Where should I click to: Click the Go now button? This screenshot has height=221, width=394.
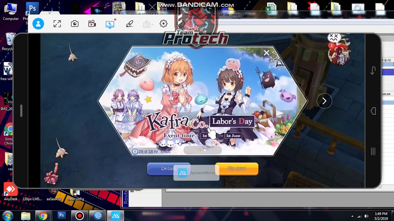click(x=237, y=169)
